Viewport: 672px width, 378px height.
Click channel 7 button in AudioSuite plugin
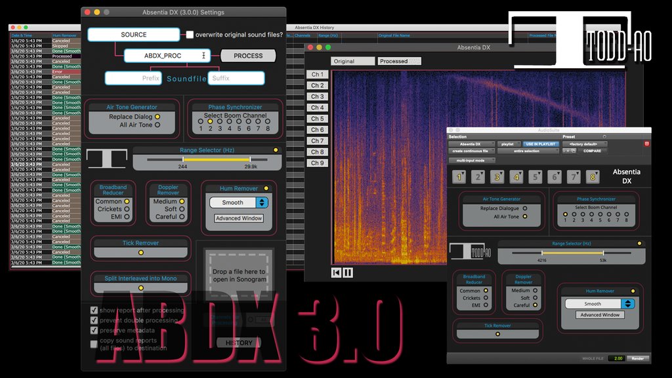(574, 177)
